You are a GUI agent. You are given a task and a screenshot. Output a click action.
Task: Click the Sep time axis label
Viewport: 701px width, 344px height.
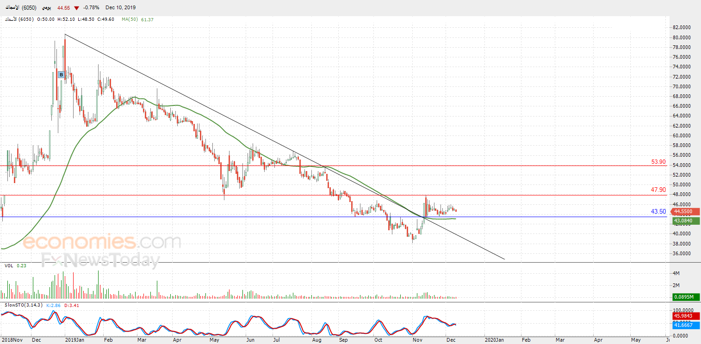343,340
